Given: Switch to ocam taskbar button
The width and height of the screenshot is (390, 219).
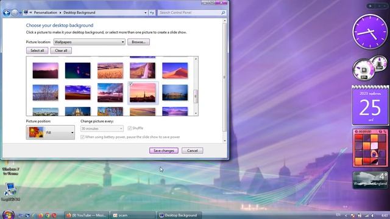Looking at the screenshot, I should (x=133, y=215).
